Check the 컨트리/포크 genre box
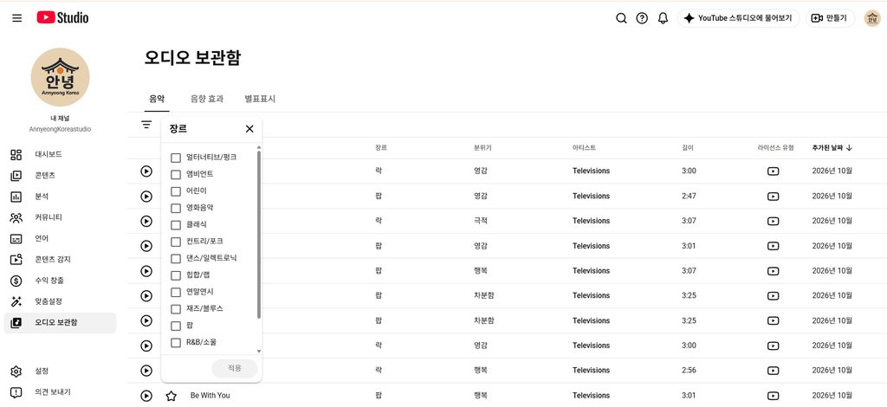This screenshot has height=407, width=887. tap(176, 242)
